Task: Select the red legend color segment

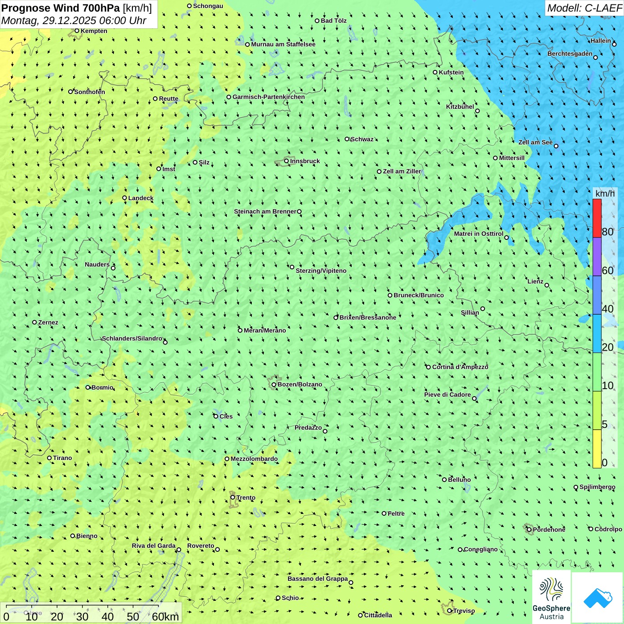Action: point(597,218)
